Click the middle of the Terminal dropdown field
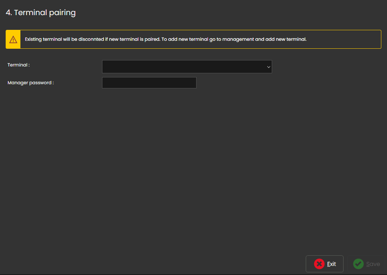Screen dimensions: 387x275 point(187,66)
